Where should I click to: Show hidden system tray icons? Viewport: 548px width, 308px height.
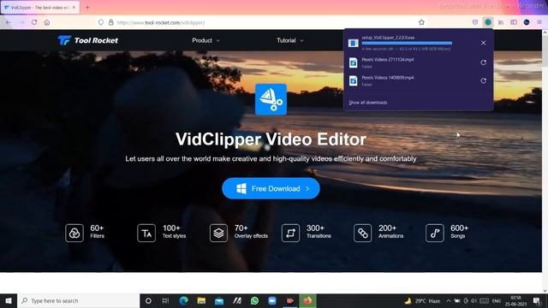[449, 300]
